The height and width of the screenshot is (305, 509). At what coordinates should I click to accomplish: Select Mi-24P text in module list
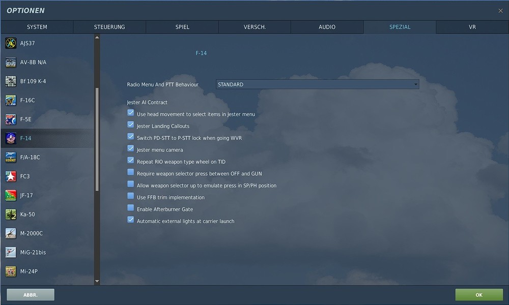click(x=29, y=271)
